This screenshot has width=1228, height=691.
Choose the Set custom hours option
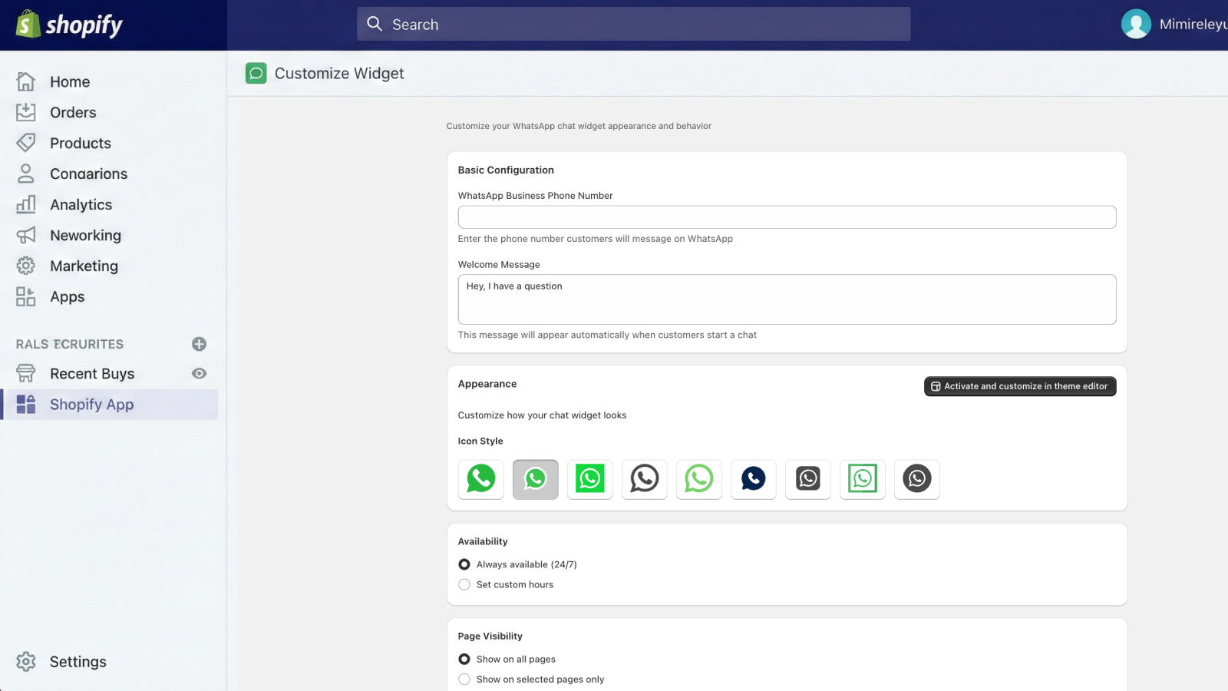[x=464, y=584]
